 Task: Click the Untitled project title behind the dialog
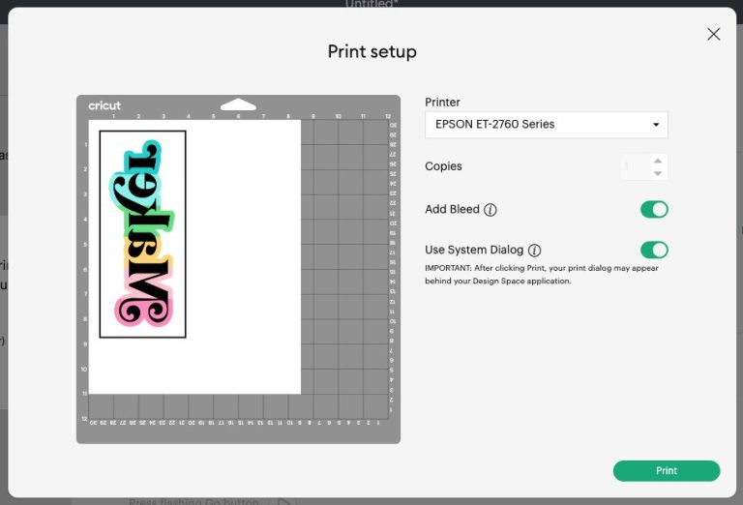371,4
